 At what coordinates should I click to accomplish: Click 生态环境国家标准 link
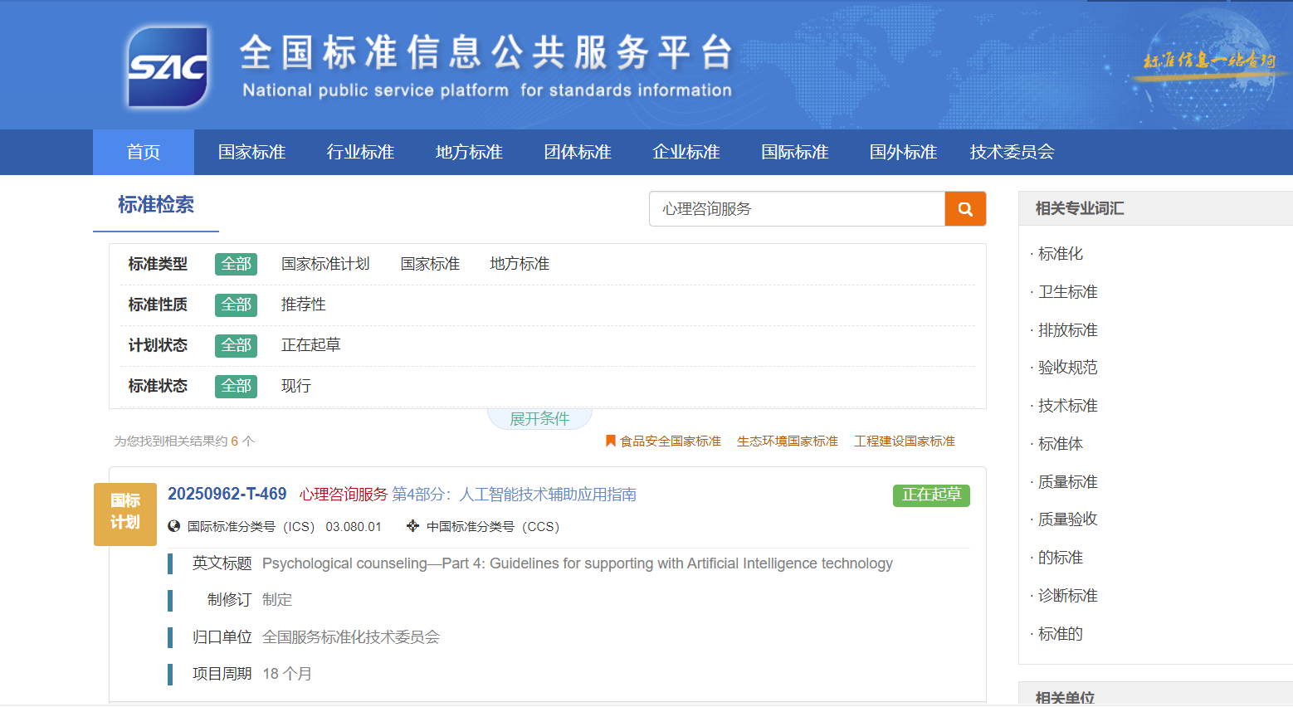(787, 441)
